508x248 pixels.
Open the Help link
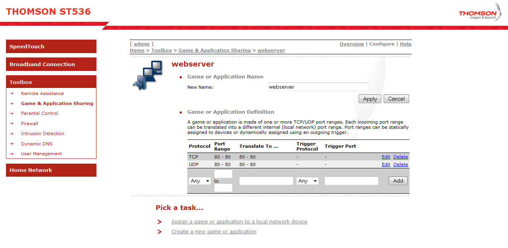tap(406, 44)
